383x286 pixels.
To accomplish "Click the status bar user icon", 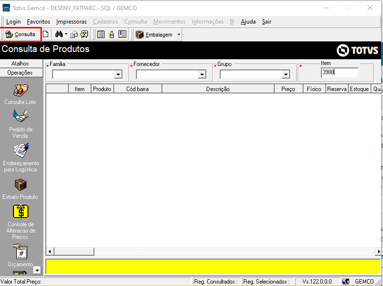I will click(x=345, y=282).
